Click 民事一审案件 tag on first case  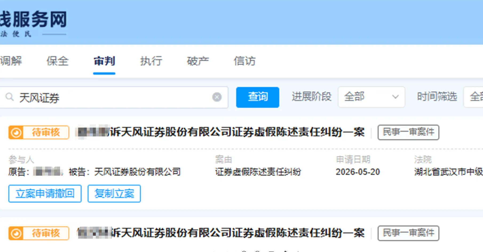point(408,132)
